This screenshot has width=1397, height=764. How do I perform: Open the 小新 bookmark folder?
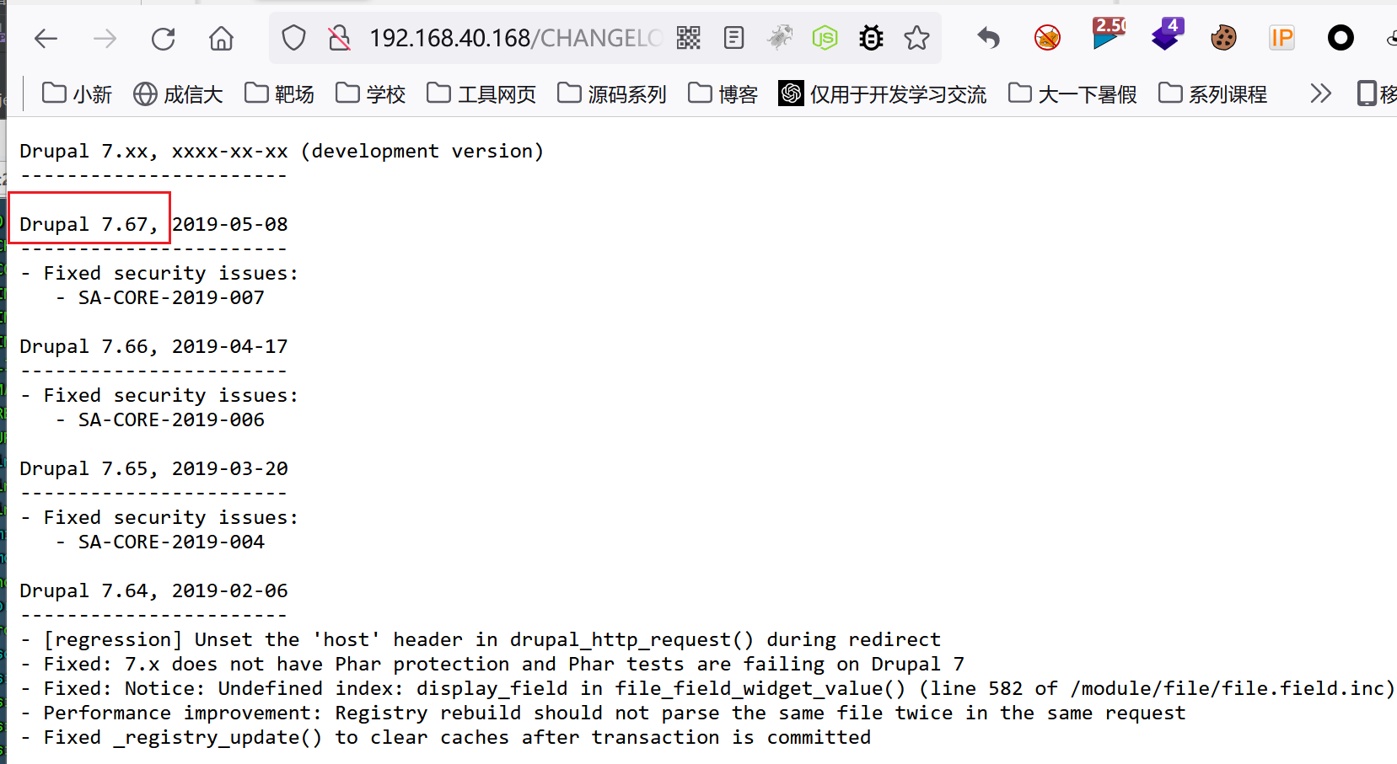pyautogui.click(x=77, y=93)
